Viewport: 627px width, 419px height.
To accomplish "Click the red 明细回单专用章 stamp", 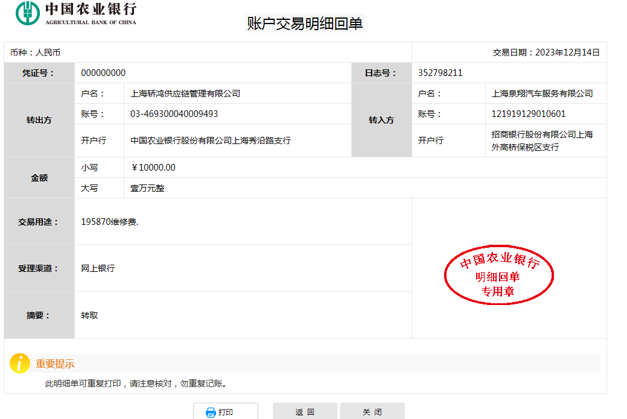I will [498, 276].
